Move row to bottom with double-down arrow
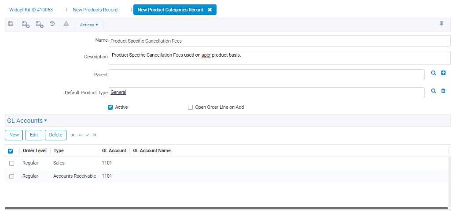452x211 pixels. [x=95, y=135]
